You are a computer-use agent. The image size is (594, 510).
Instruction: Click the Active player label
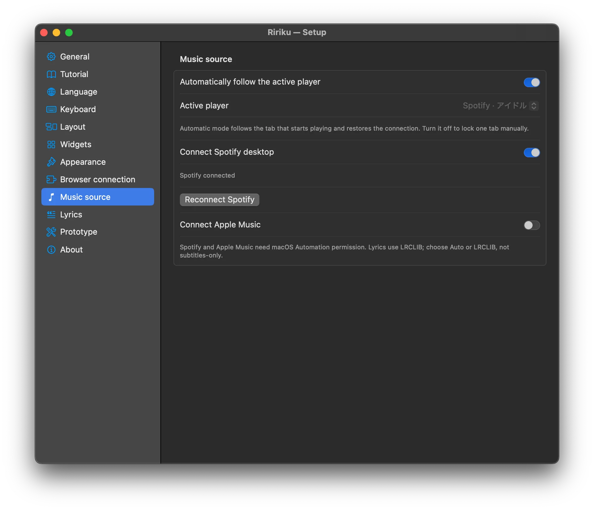[x=204, y=106]
